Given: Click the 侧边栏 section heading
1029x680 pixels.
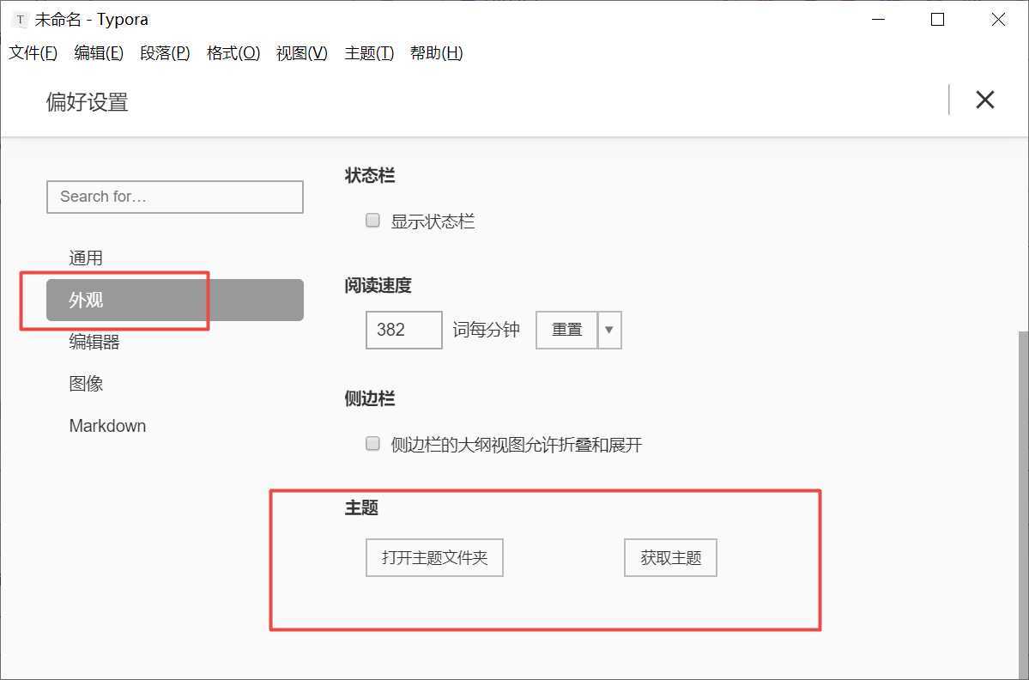Looking at the screenshot, I should click(x=370, y=398).
